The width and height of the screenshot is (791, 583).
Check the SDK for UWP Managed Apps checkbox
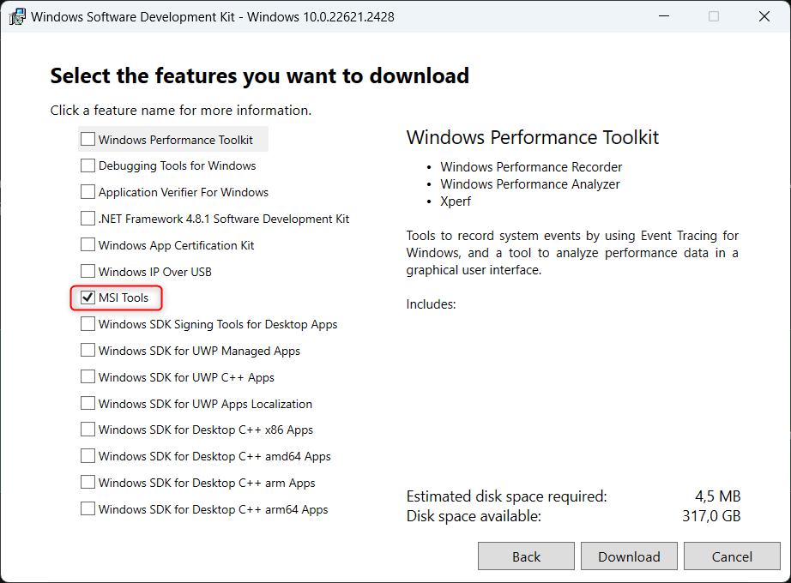point(88,350)
